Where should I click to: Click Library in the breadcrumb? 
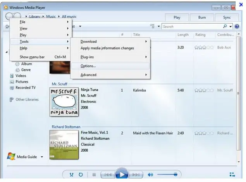(34, 17)
